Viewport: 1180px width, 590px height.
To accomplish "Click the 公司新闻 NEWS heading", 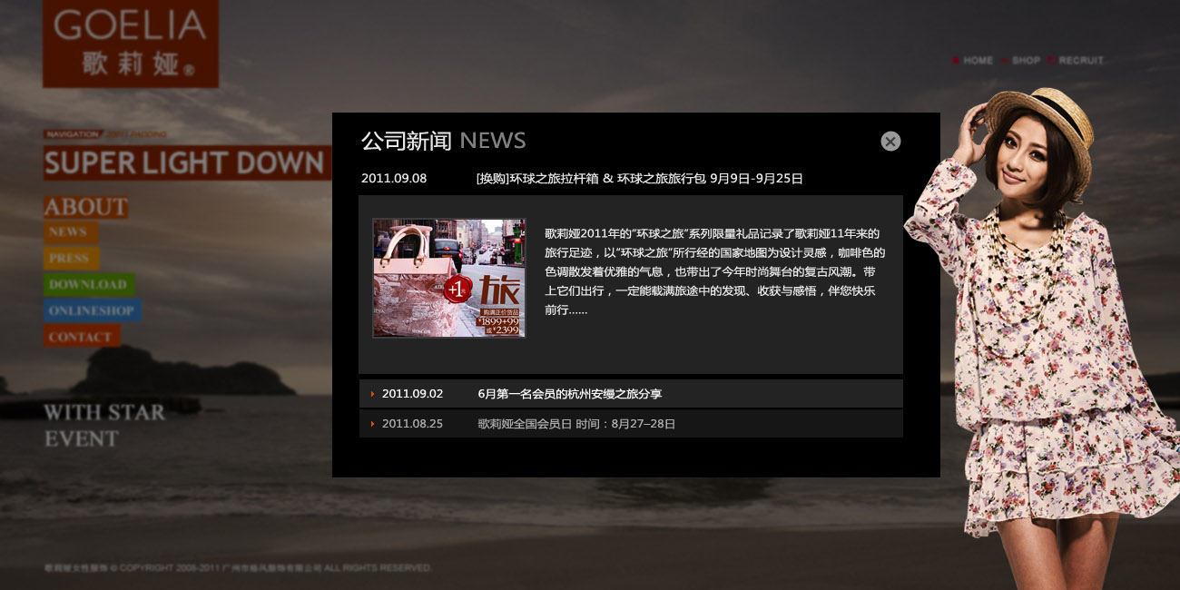I will click(443, 141).
